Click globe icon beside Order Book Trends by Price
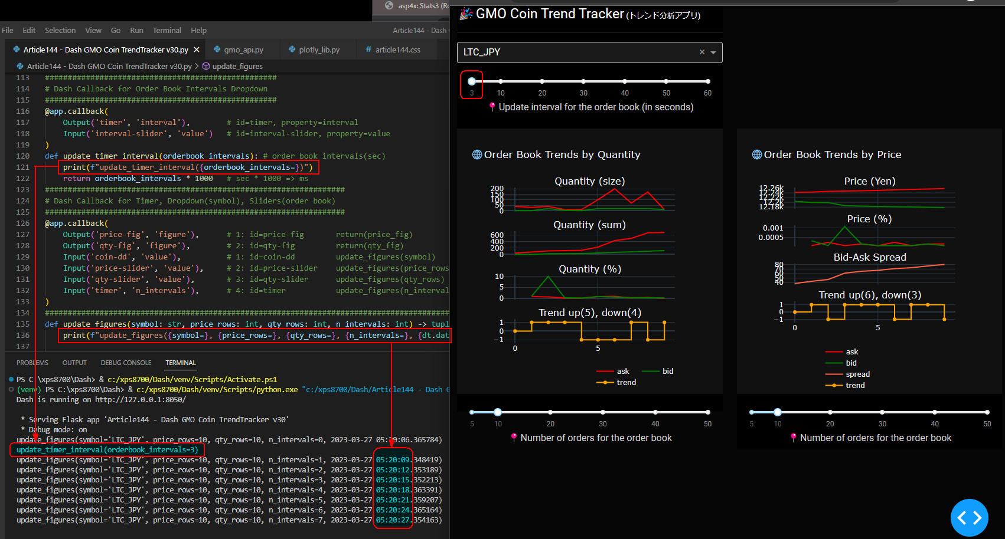 757,155
